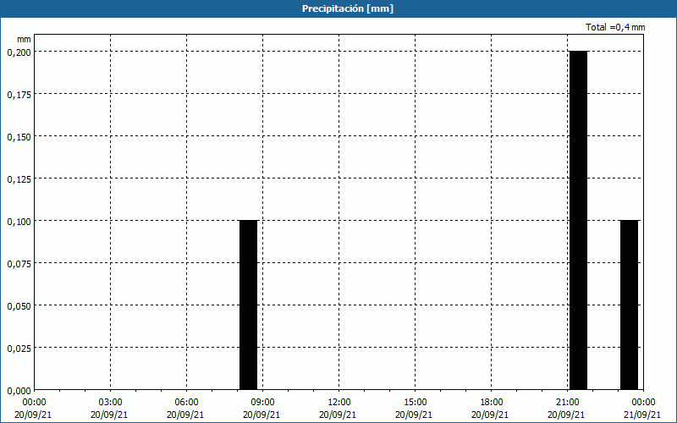
Task: Click the 0,050 y-axis label
Action: tap(19, 306)
